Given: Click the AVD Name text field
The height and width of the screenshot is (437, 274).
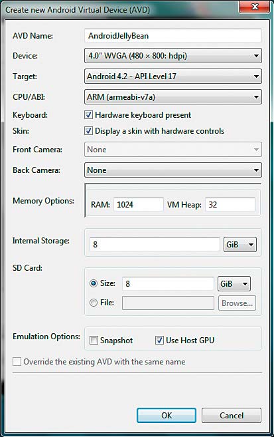Looking at the screenshot, I should (173, 36).
